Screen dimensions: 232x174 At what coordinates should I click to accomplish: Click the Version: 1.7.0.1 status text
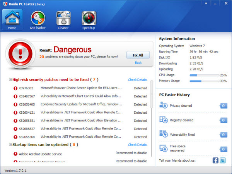tap(15, 171)
